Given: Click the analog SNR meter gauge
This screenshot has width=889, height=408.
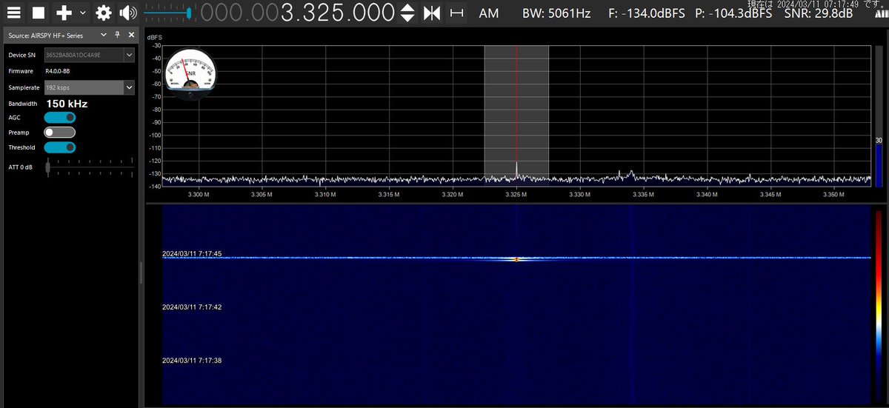Looking at the screenshot, I should click(190, 75).
